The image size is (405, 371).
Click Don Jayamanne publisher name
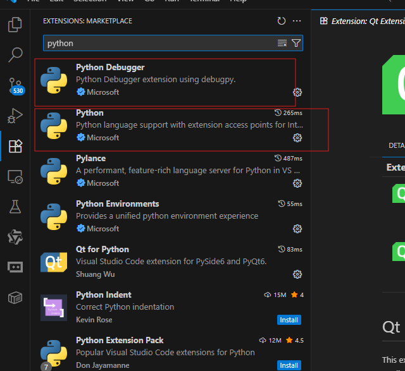(x=103, y=365)
